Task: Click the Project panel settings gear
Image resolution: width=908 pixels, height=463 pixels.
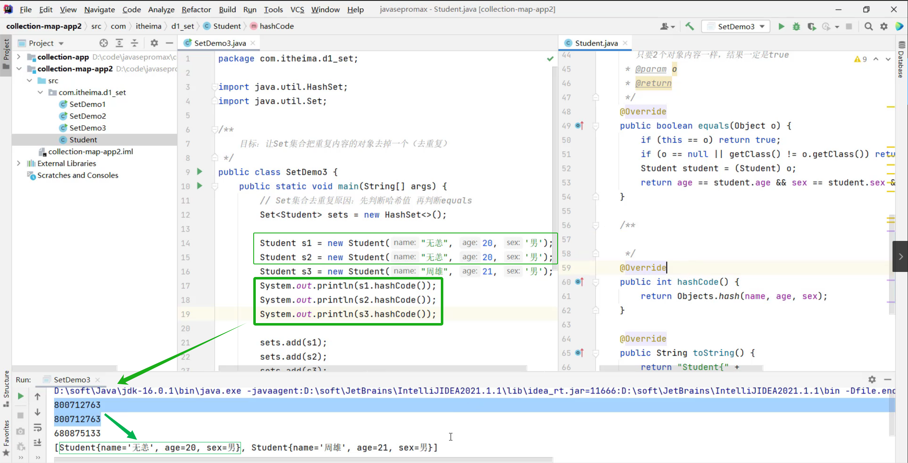Action: pos(154,43)
